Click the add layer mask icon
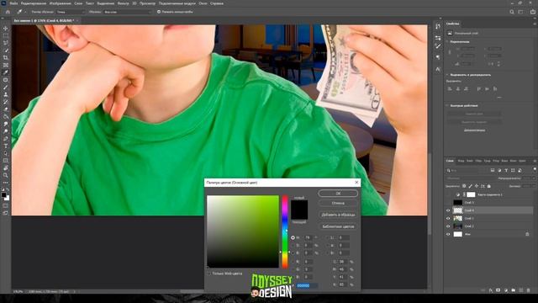 (498, 290)
